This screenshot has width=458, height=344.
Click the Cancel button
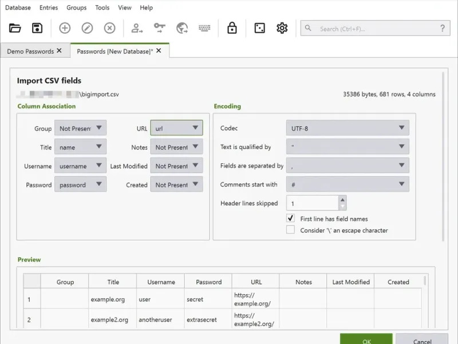(421, 339)
